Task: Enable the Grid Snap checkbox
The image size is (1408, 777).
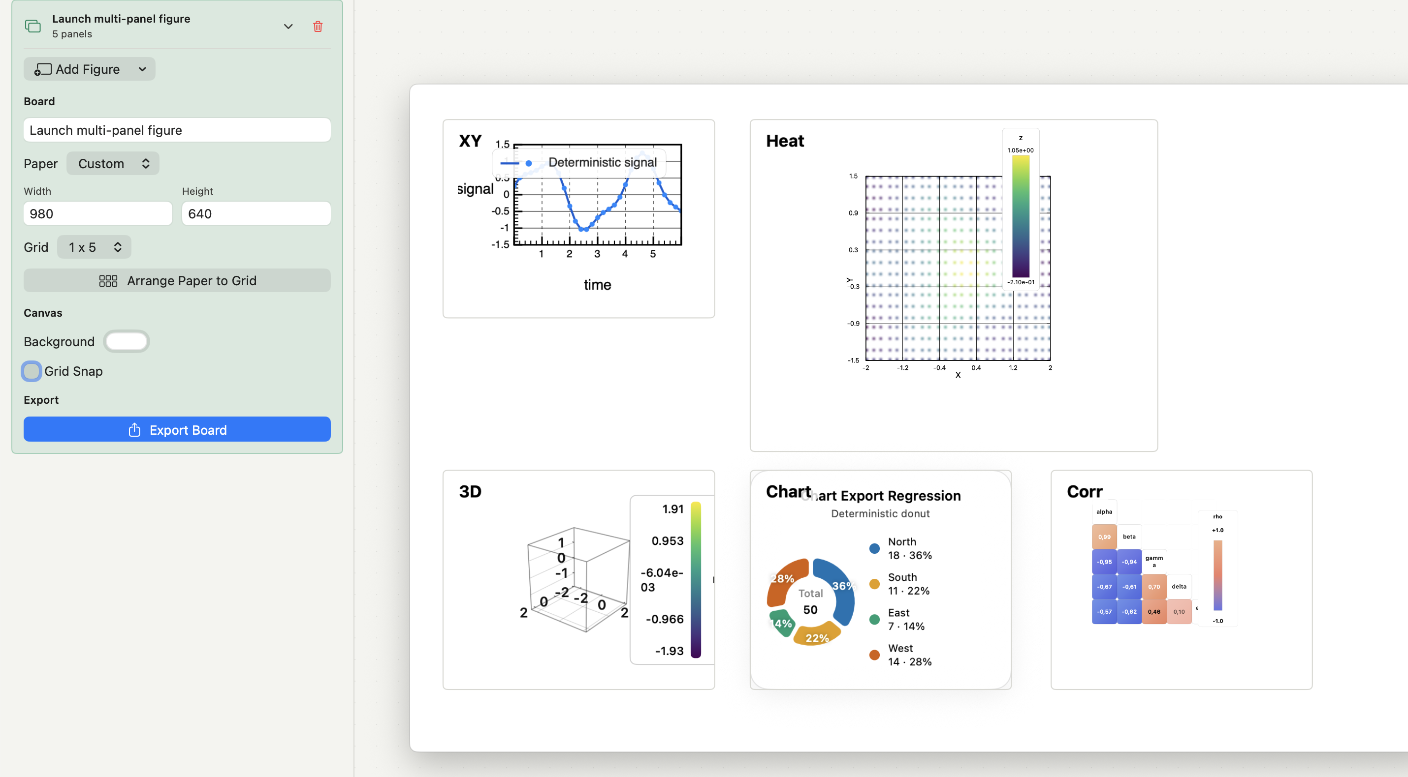Action: pyautogui.click(x=31, y=371)
